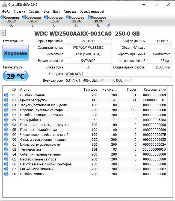This screenshot has width=175, height=201.
Task: Open the Правка menu
Action: [19, 12]
